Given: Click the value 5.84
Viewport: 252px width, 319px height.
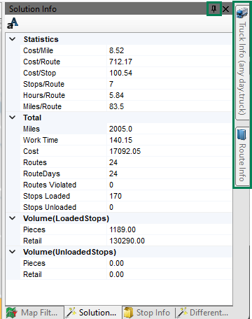Looking at the screenshot, I should (x=116, y=95).
